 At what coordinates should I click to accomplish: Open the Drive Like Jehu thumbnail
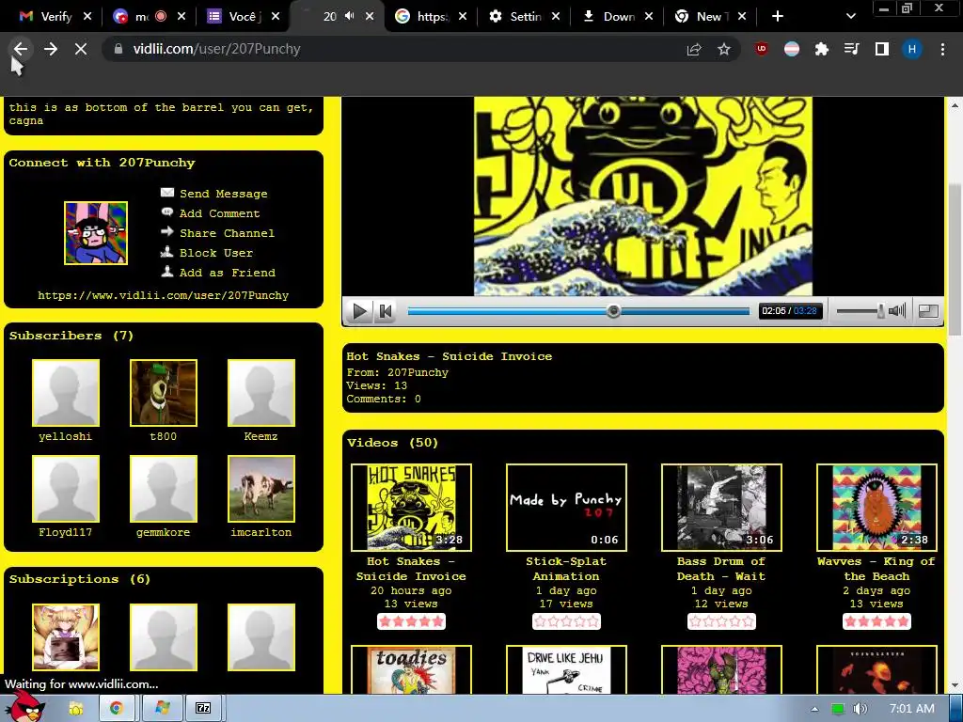tap(566, 669)
